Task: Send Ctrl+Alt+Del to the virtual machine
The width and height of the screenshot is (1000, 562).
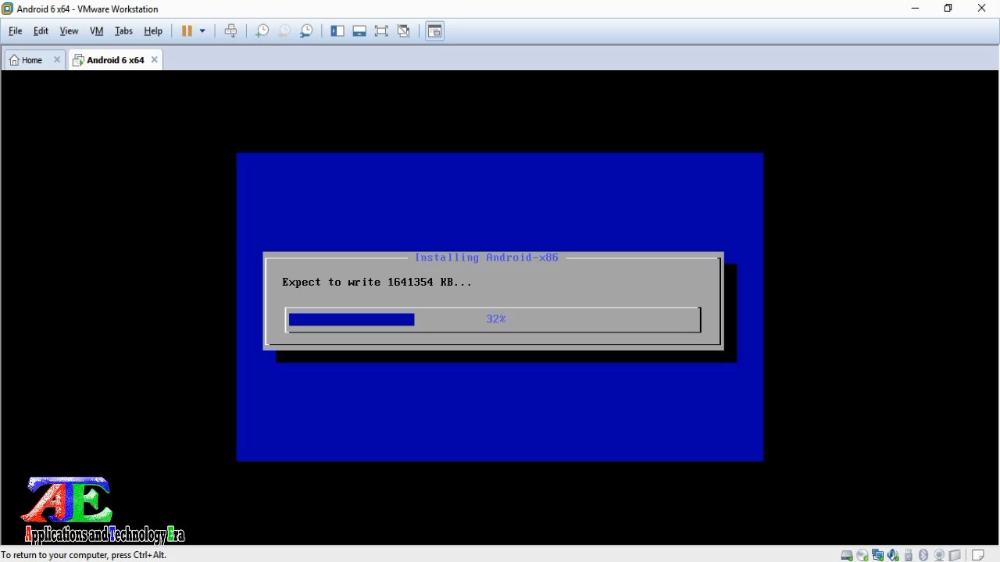Action: click(x=230, y=31)
